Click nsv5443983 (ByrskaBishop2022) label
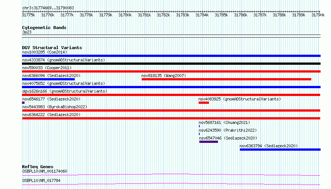The width and height of the screenshot is (331, 189). [x=55, y=107]
